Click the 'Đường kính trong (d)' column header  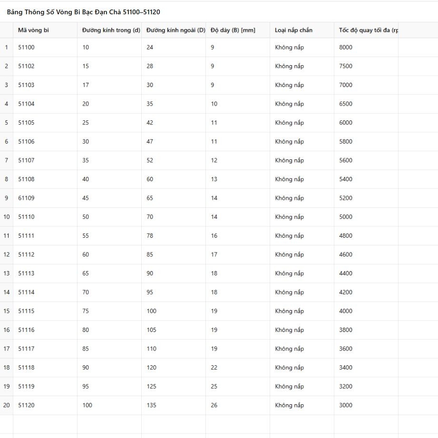point(109,30)
